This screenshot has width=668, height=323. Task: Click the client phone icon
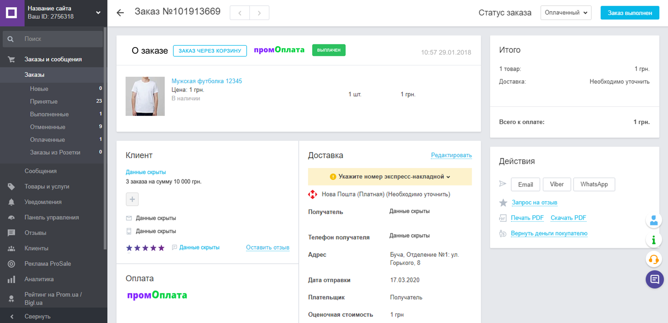[x=129, y=231]
